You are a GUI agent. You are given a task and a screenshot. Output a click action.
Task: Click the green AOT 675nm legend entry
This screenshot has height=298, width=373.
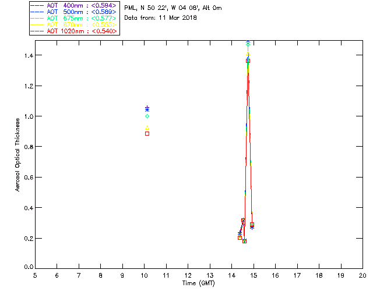(x=73, y=18)
